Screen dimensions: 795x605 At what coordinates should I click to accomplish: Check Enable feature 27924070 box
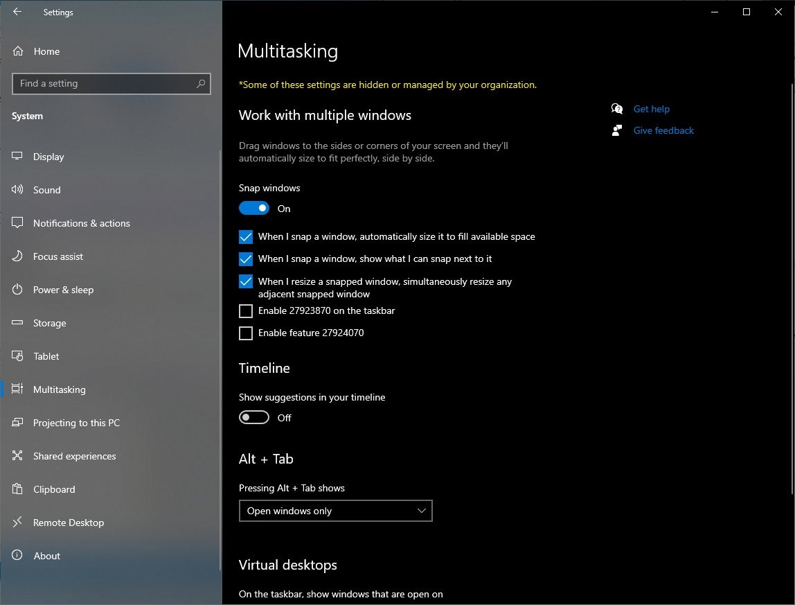tap(246, 333)
